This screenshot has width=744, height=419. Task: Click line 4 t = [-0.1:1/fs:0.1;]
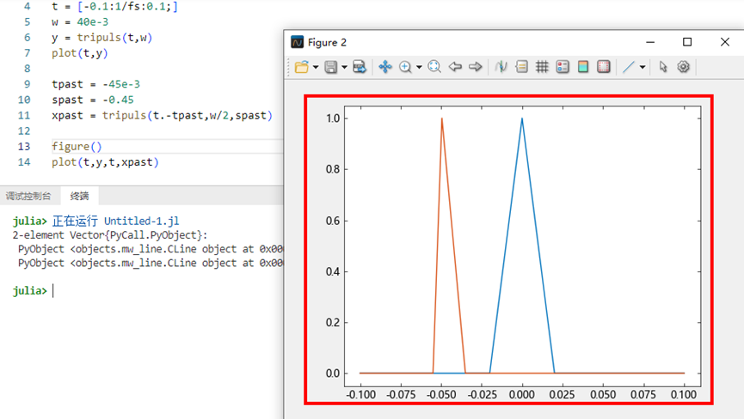click(115, 7)
